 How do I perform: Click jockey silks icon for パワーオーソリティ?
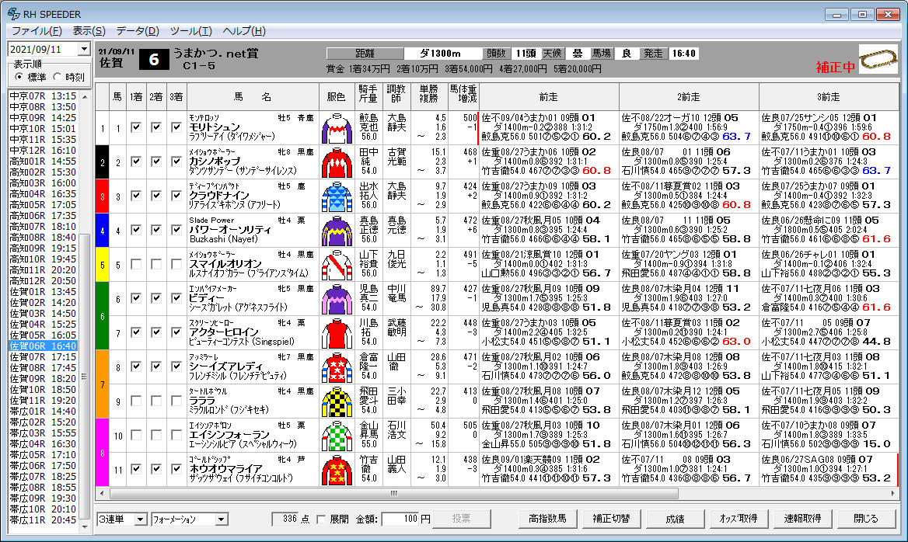point(337,231)
